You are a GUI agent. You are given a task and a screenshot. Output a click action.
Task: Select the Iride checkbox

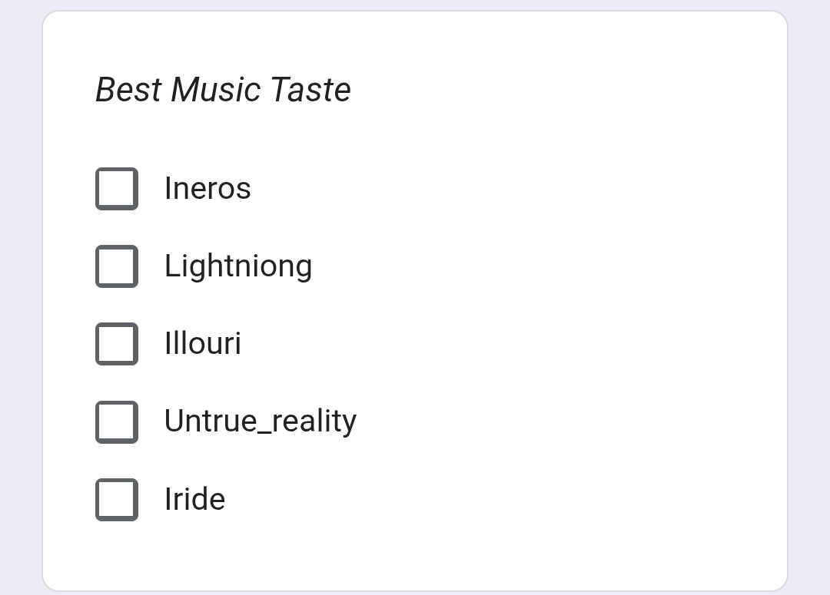pos(117,500)
